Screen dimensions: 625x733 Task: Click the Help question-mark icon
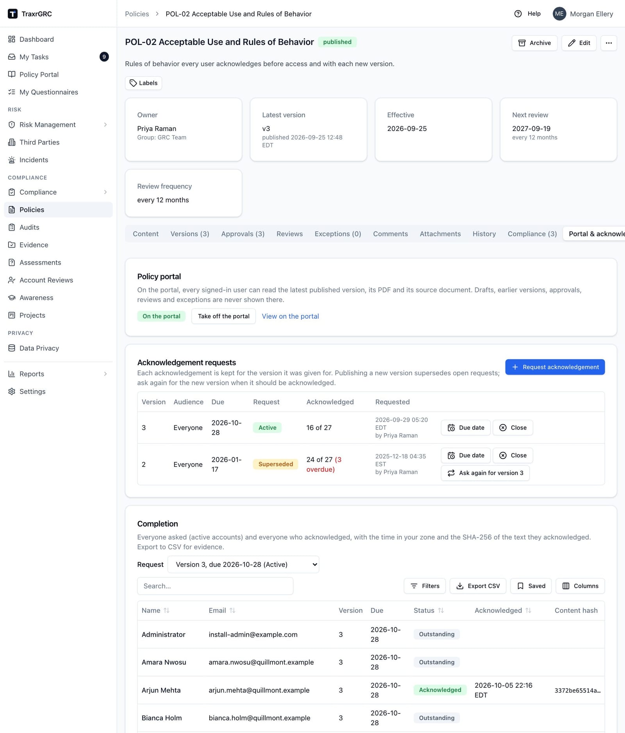tap(518, 14)
